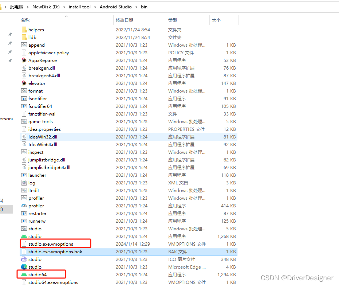Go to NewDisk (D:) in the address bar
The image size is (339, 285).
[46, 7]
